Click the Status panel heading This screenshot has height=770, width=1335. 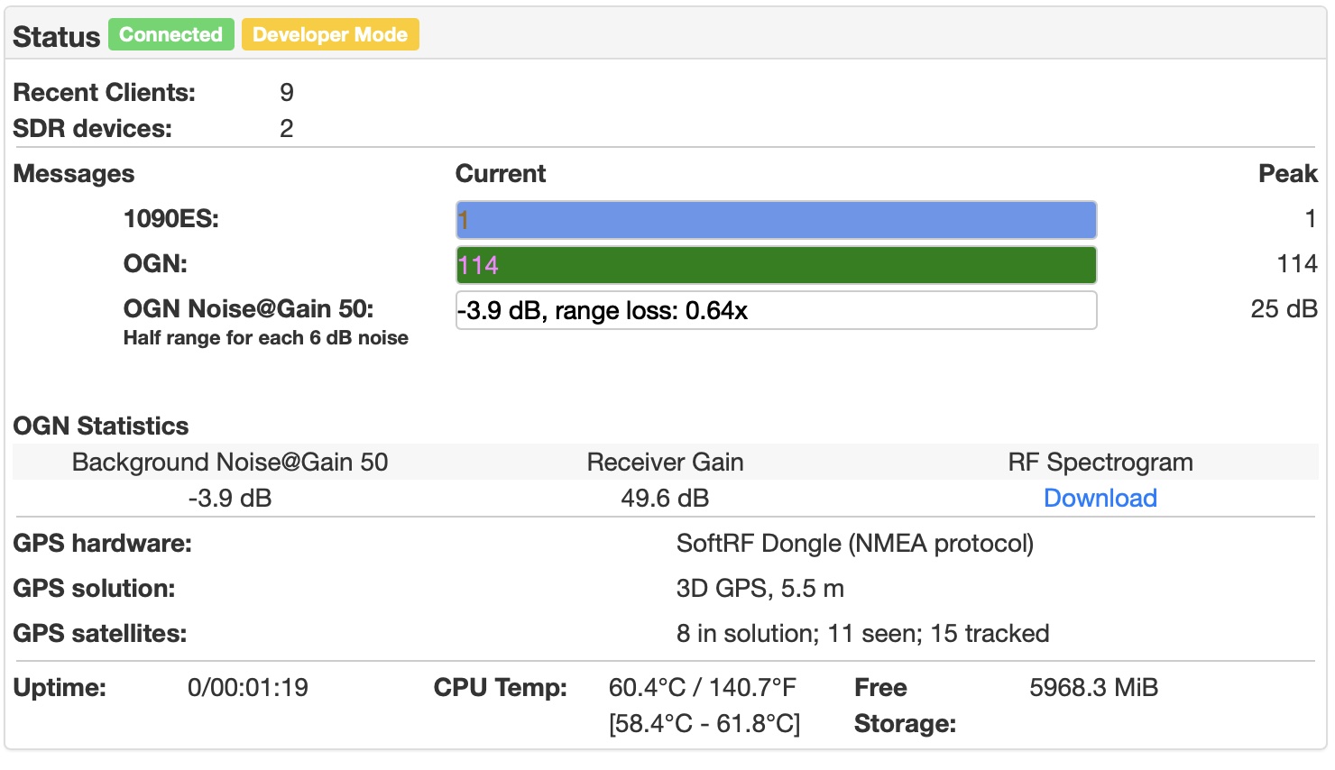pos(56,37)
